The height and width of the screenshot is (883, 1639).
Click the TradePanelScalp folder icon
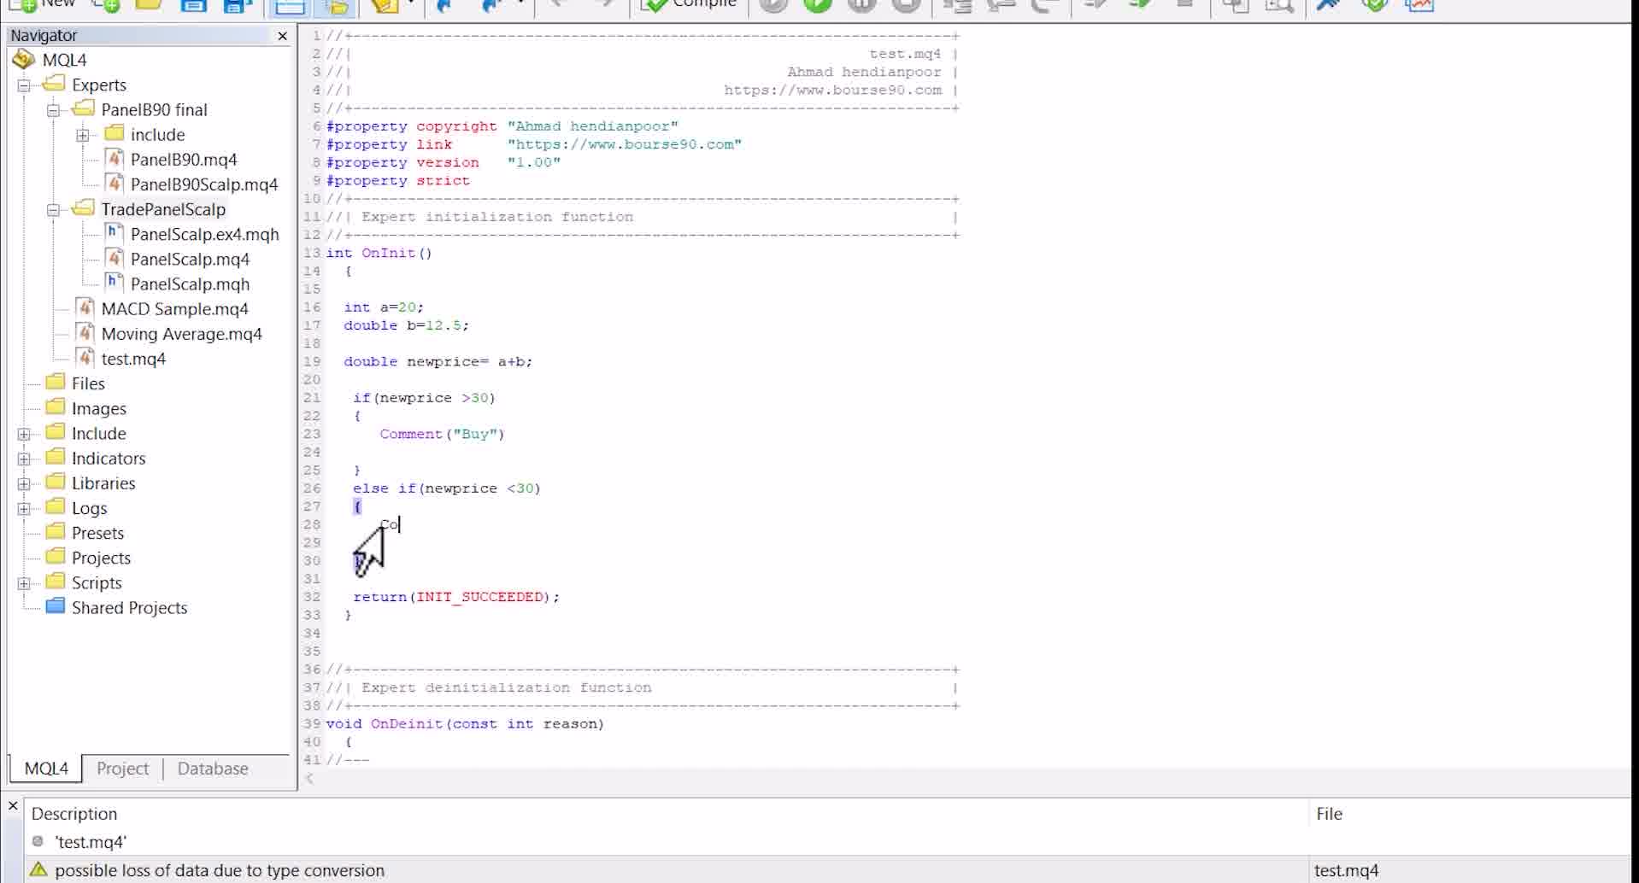pos(84,208)
